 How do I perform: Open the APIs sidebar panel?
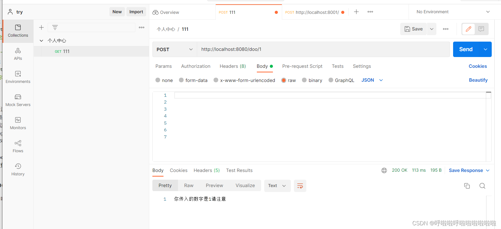tap(18, 54)
